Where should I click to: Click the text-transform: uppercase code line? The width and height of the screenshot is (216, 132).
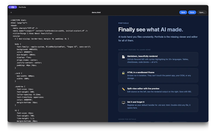tap(30, 97)
